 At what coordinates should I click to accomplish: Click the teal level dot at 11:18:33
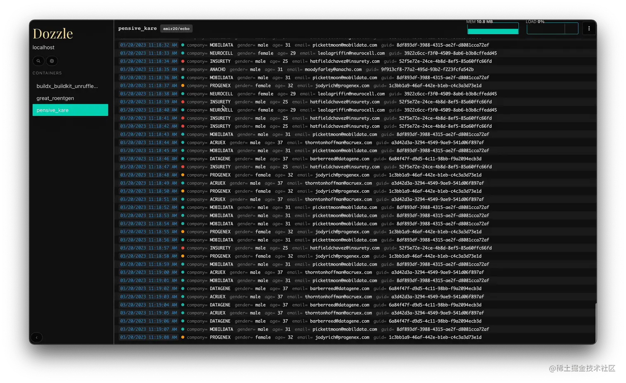click(183, 53)
